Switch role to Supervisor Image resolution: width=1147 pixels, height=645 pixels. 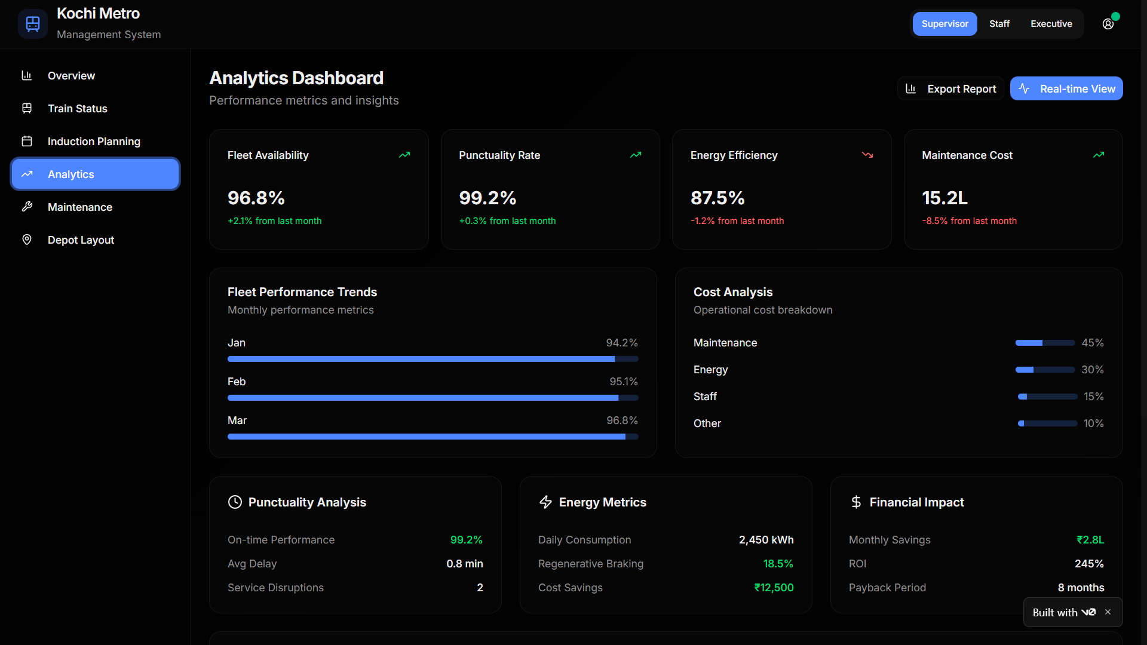pos(944,24)
